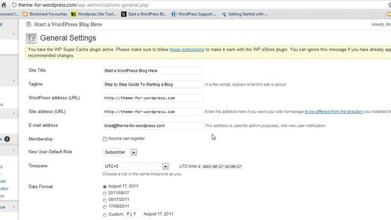This screenshot has height=220, width=391.
Task: Click the browser home icon
Action: [4, 5]
